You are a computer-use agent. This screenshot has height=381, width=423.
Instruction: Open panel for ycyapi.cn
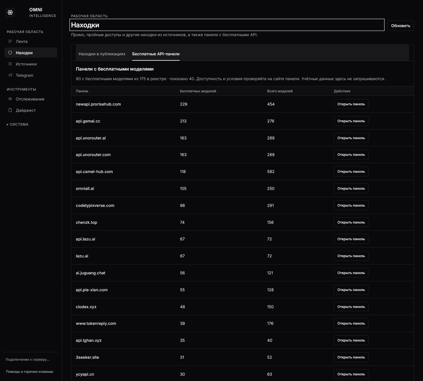point(351,374)
